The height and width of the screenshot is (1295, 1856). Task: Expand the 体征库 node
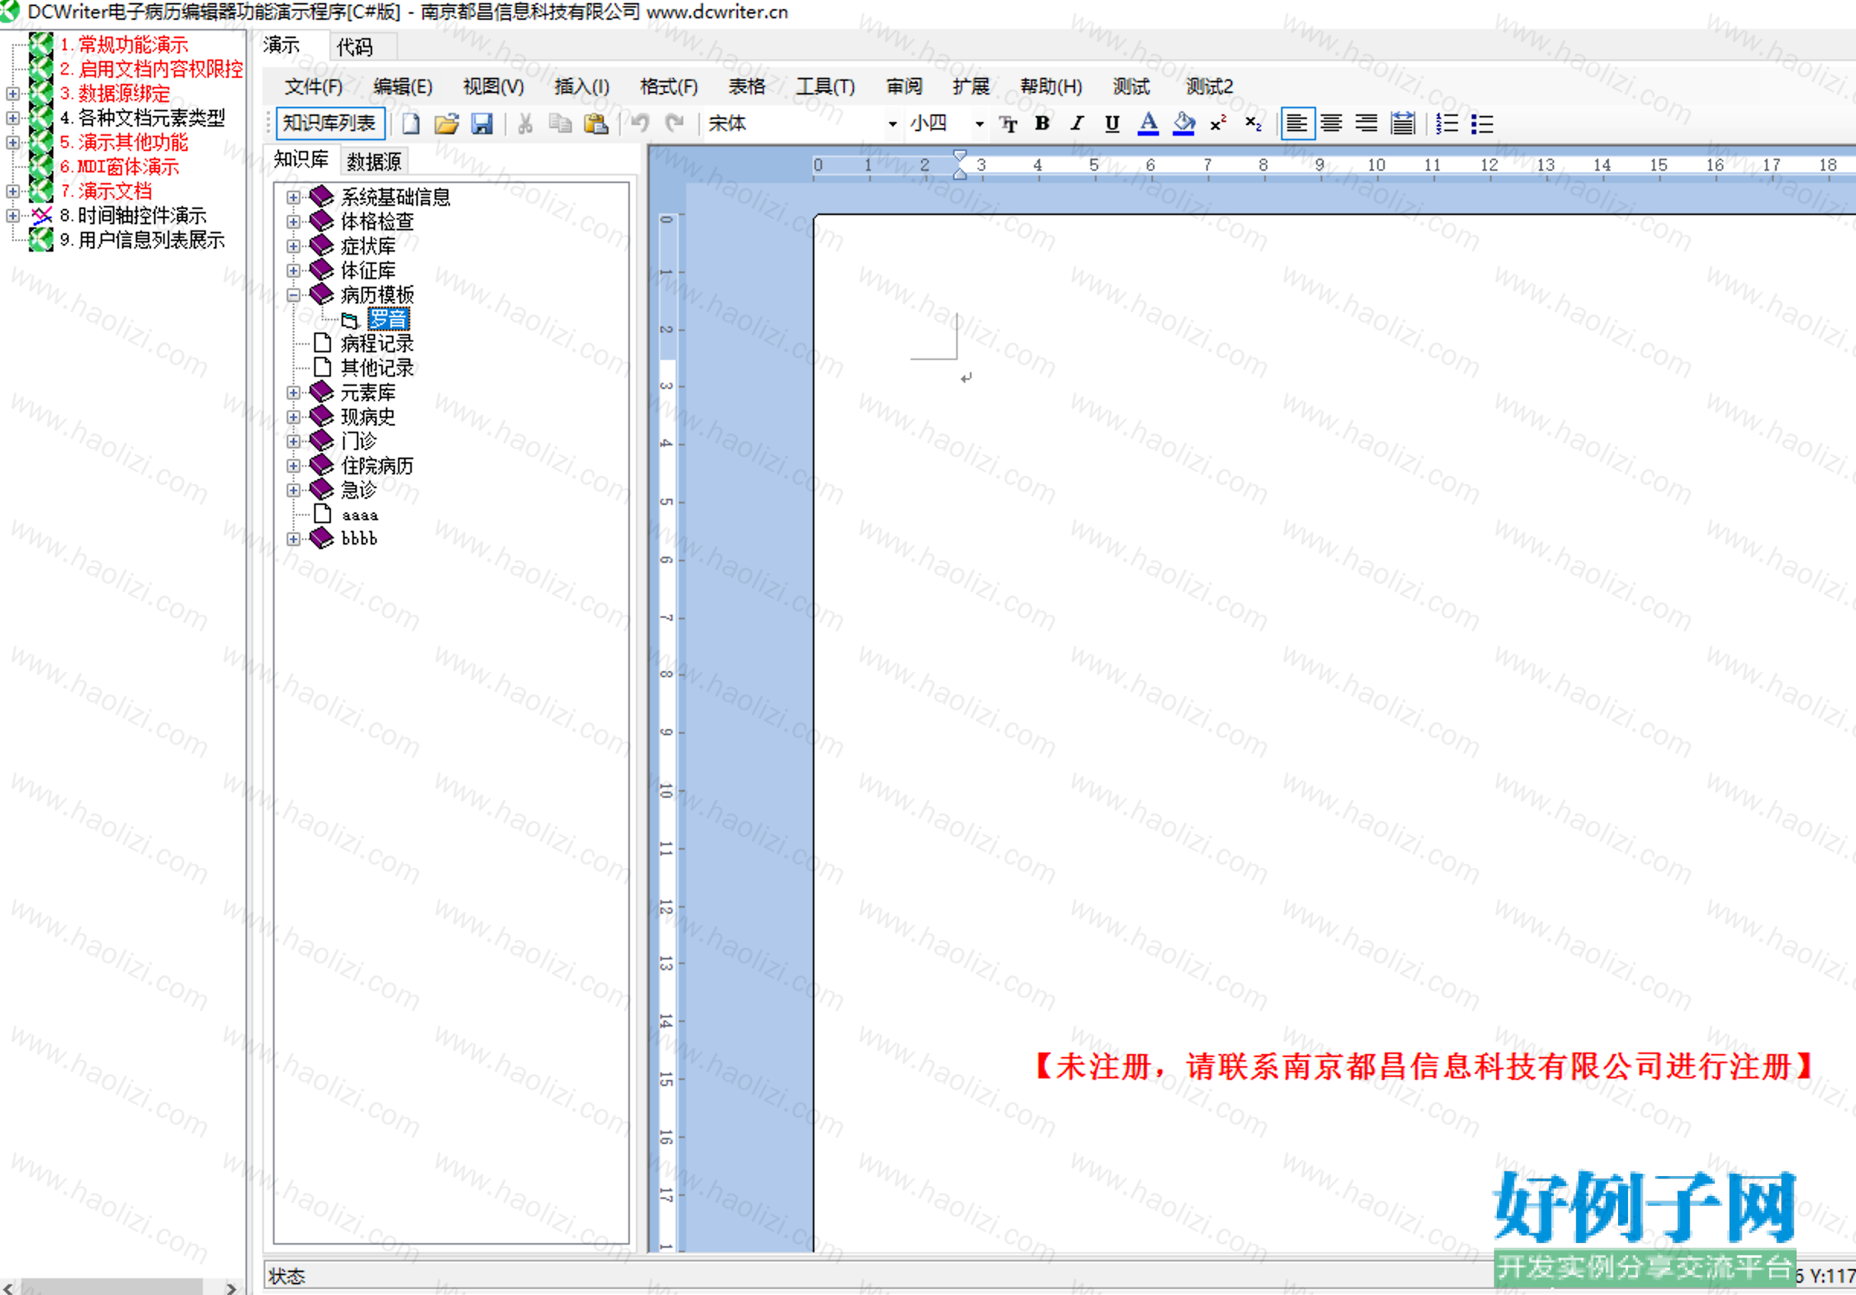(294, 270)
